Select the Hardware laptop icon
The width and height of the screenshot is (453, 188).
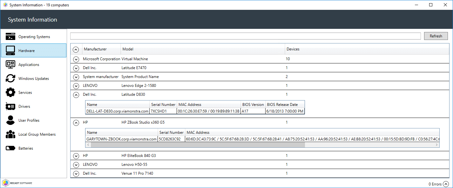point(10,50)
